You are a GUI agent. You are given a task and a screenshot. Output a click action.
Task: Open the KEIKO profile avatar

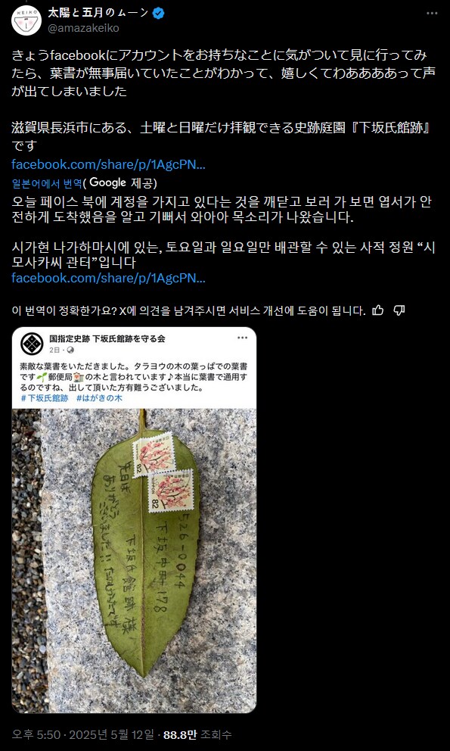point(26,20)
